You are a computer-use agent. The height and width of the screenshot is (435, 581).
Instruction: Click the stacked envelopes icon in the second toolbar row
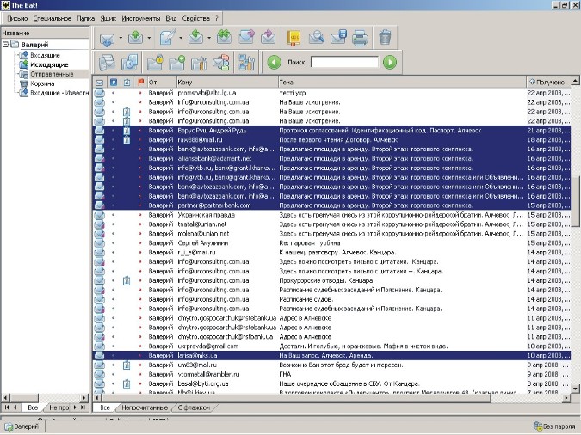point(107,62)
